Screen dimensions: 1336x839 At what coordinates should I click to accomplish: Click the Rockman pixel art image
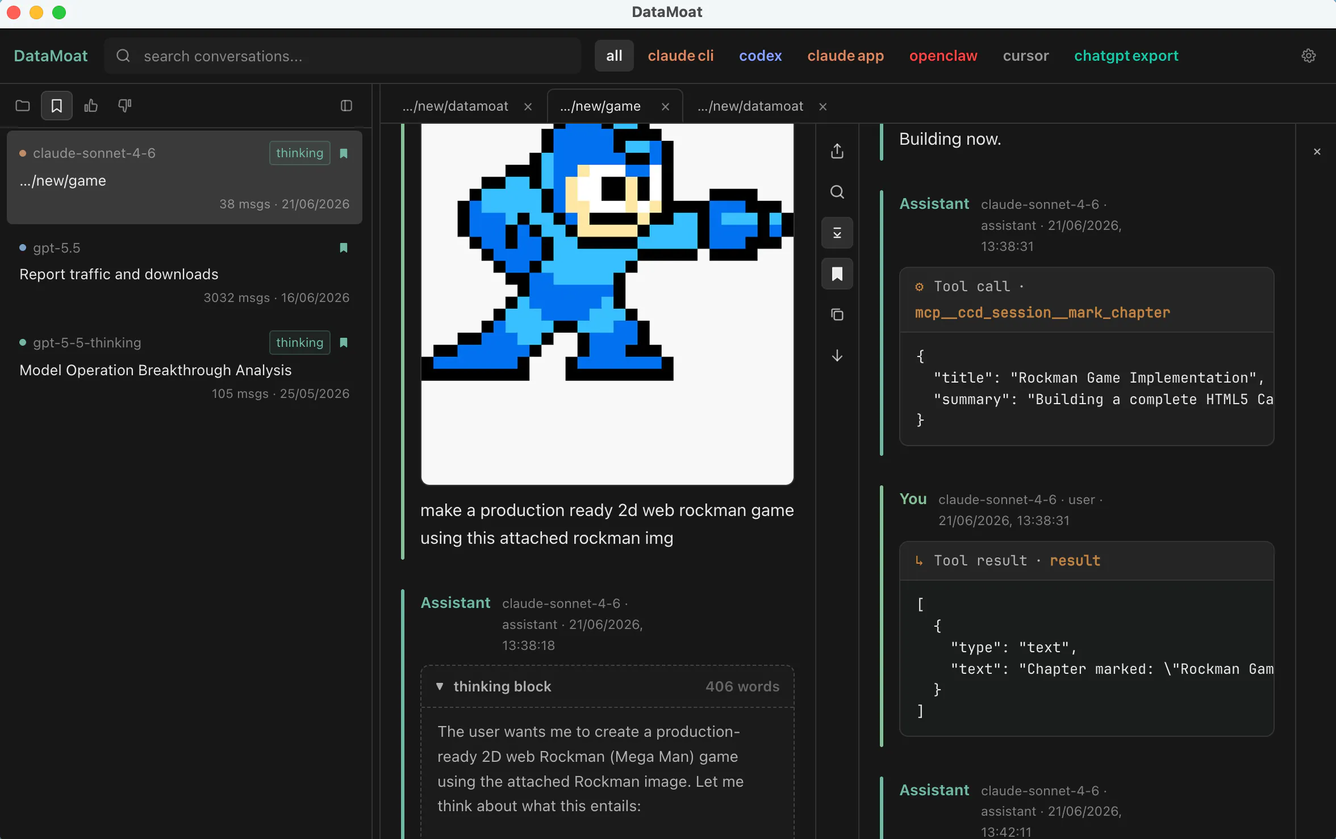607,304
